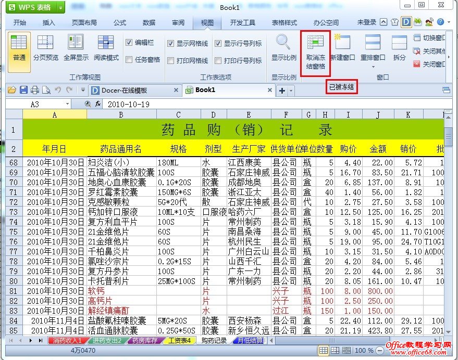Open the 开始 ribbon tab

coord(20,22)
